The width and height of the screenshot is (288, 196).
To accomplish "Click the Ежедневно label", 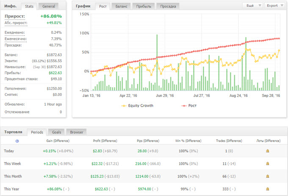I will [14, 33].
